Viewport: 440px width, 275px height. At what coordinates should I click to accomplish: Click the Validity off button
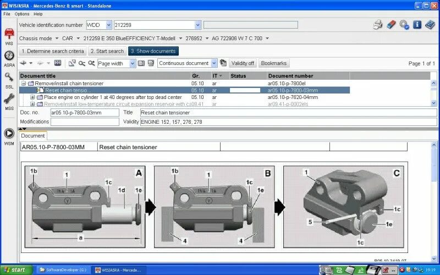[x=243, y=63]
